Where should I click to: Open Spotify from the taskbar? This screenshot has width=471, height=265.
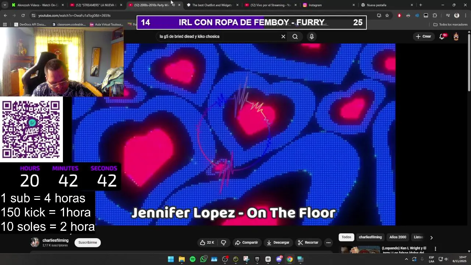(192, 259)
